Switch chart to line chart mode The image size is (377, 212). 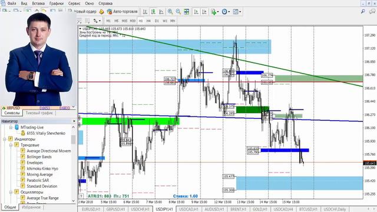tap(161, 12)
